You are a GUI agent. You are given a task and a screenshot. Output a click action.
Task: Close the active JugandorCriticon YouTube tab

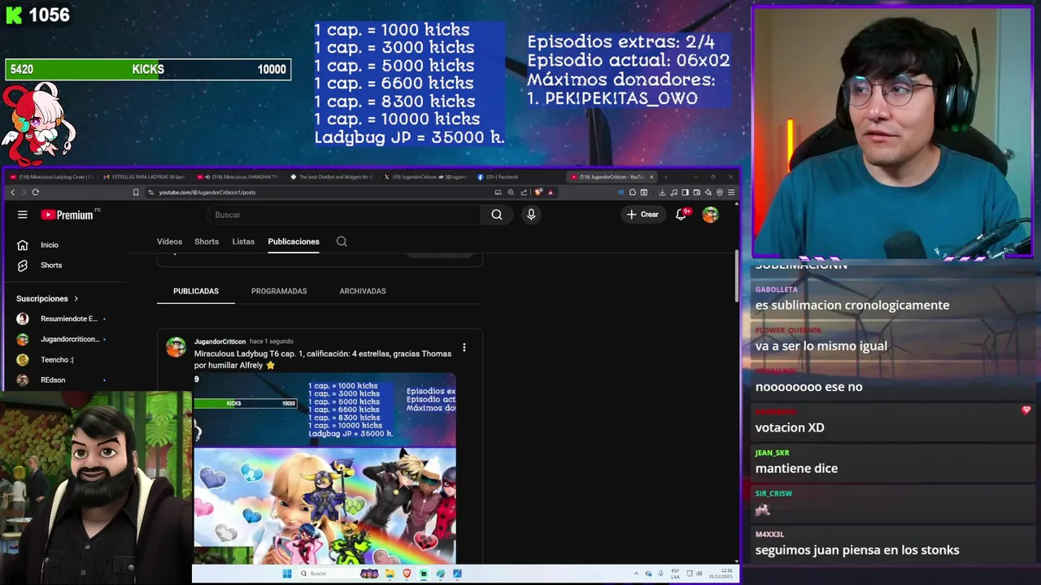[651, 176]
